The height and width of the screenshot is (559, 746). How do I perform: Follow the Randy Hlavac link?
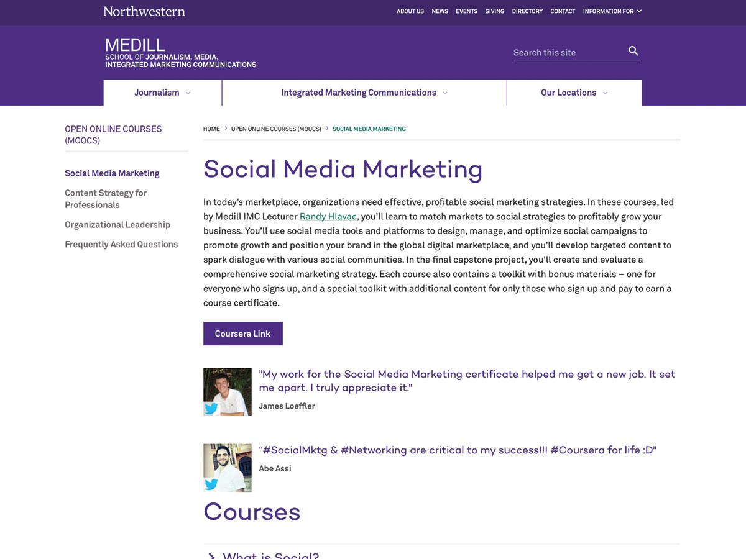(x=328, y=216)
